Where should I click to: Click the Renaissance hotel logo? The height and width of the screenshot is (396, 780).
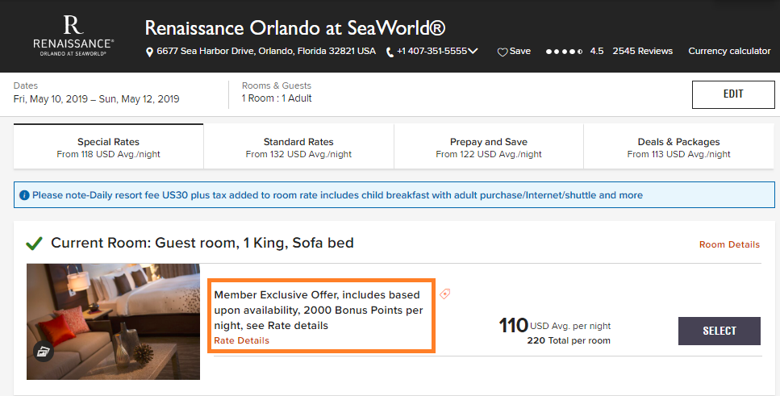(x=73, y=35)
